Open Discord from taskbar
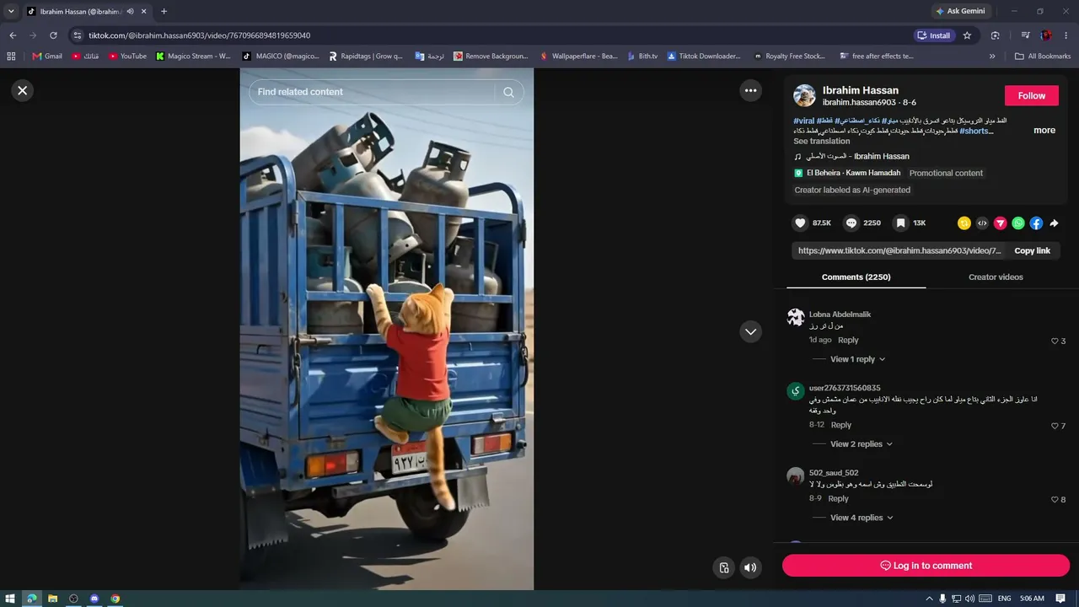Image resolution: width=1079 pixels, height=607 pixels. 94,599
